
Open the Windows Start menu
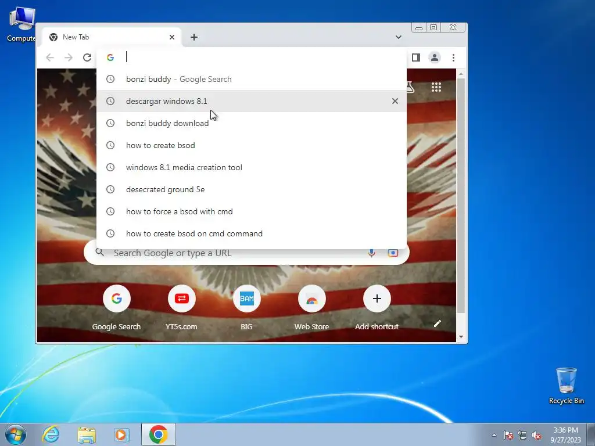tap(15, 434)
